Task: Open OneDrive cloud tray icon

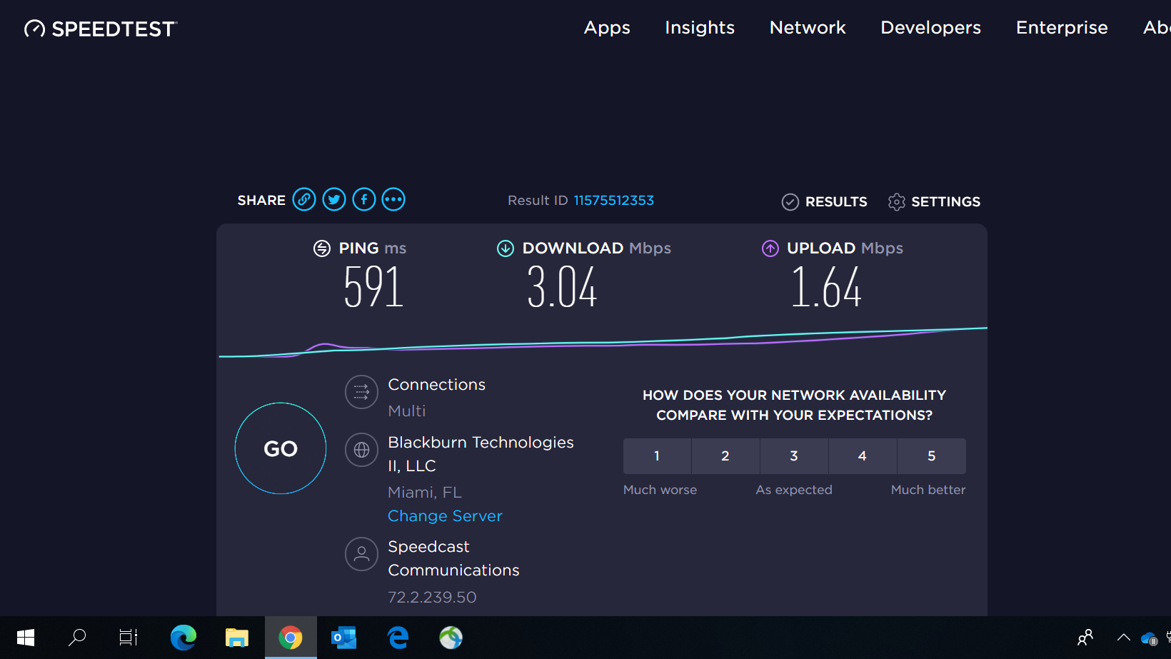Action: click(x=1149, y=638)
